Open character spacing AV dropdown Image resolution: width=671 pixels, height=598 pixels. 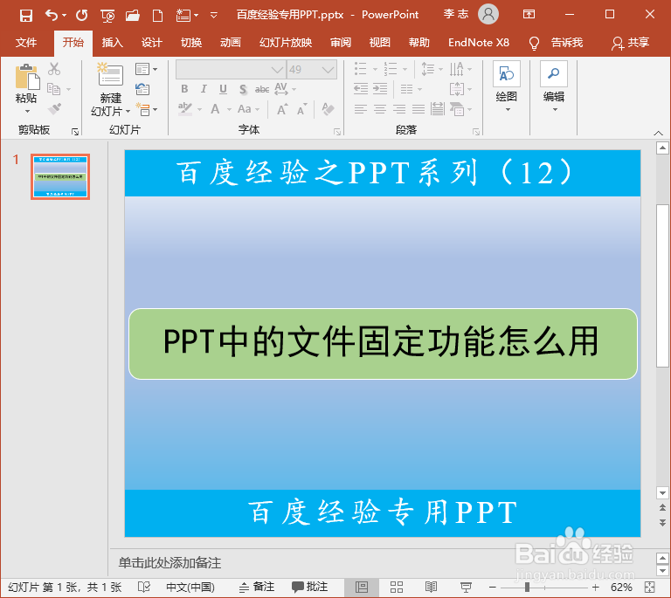(x=285, y=89)
